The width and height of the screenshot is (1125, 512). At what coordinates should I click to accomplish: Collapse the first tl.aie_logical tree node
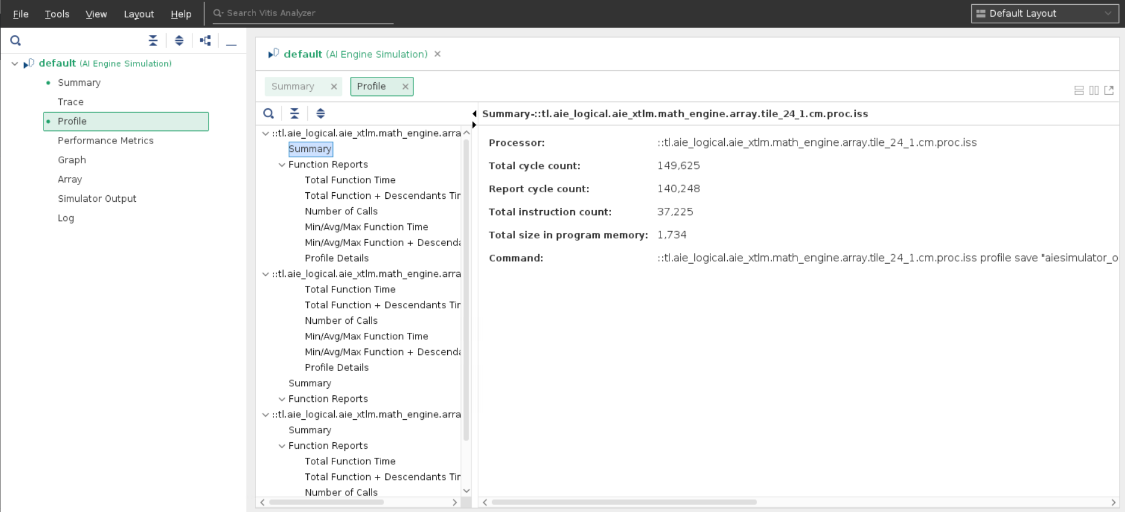(266, 133)
